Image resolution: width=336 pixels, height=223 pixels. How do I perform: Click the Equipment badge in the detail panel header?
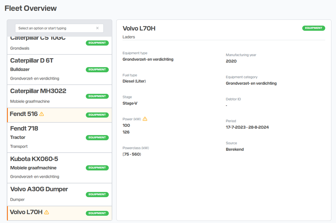click(314, 28)
